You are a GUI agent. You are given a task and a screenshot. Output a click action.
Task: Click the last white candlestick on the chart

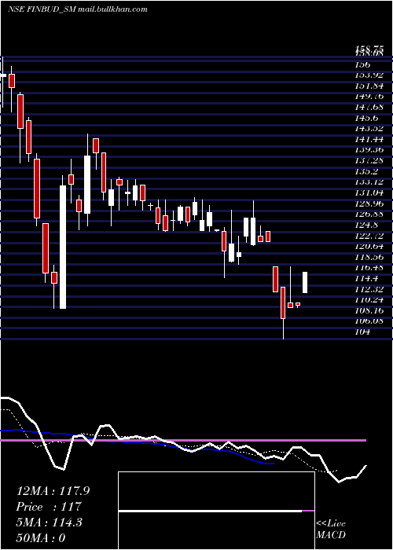coord(305,282)
